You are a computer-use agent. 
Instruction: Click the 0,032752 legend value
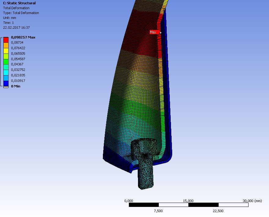[x=18, y=70]
